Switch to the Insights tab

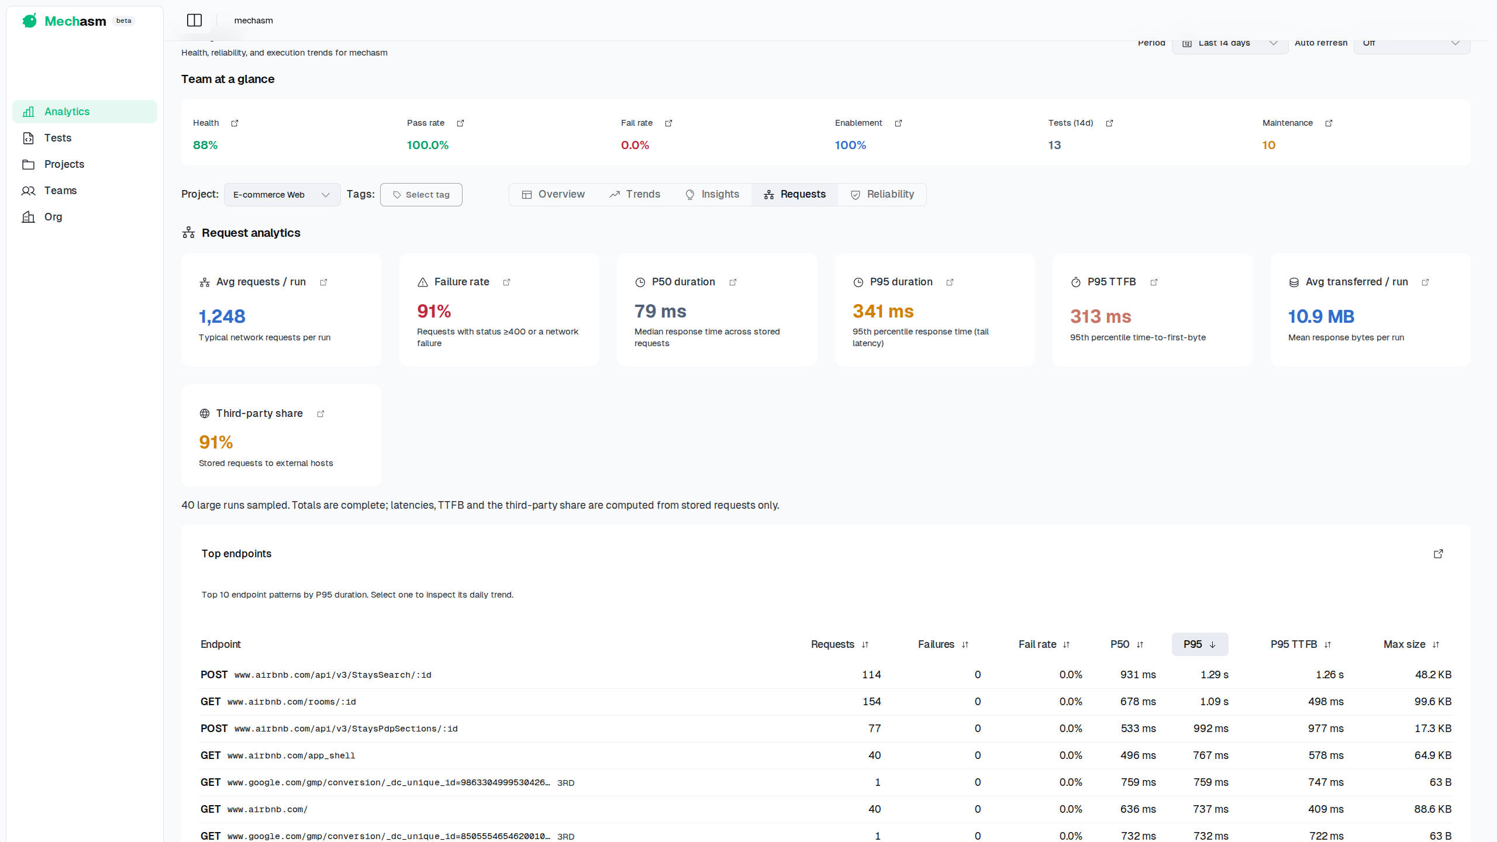pyautogui.click(x=712, y=194)
